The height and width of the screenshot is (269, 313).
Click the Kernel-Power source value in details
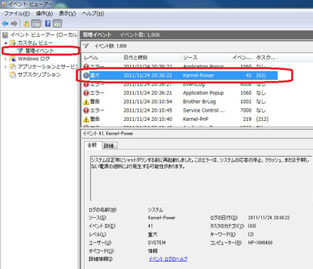click(x=161, y=218)
